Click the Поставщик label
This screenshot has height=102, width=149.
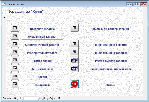coord(42,85)
